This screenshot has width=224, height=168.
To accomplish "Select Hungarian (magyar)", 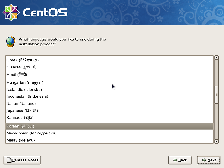I will pos(110,82).
